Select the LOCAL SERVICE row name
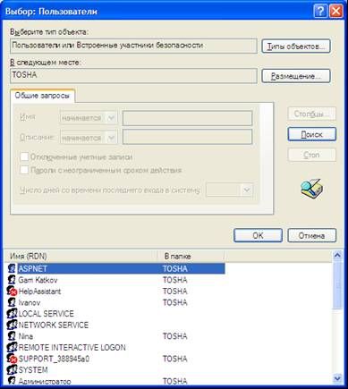 point(47,314)
